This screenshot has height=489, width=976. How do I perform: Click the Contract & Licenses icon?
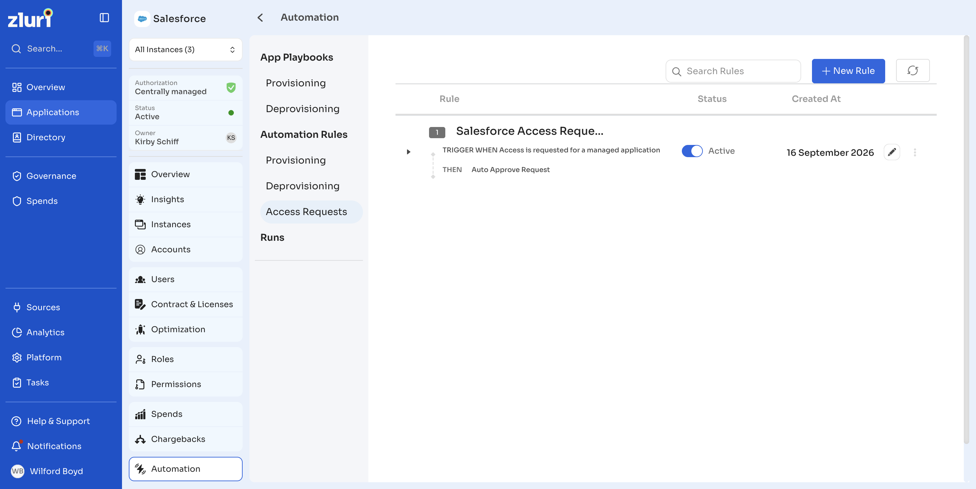[140, 304]
